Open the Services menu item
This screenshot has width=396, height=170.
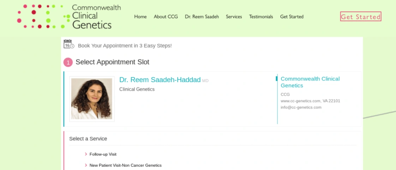(234, 17)
